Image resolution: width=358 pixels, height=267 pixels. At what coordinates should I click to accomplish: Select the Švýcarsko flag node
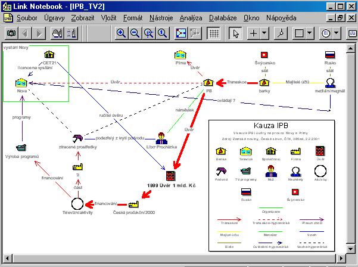264,55
